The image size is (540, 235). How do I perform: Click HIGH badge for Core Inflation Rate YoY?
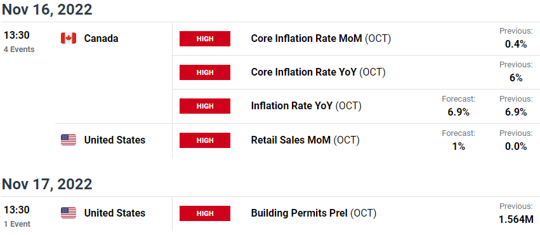tap(205, 72)
